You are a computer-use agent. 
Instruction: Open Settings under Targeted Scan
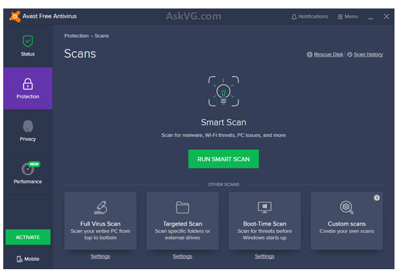tap(183, 256)
